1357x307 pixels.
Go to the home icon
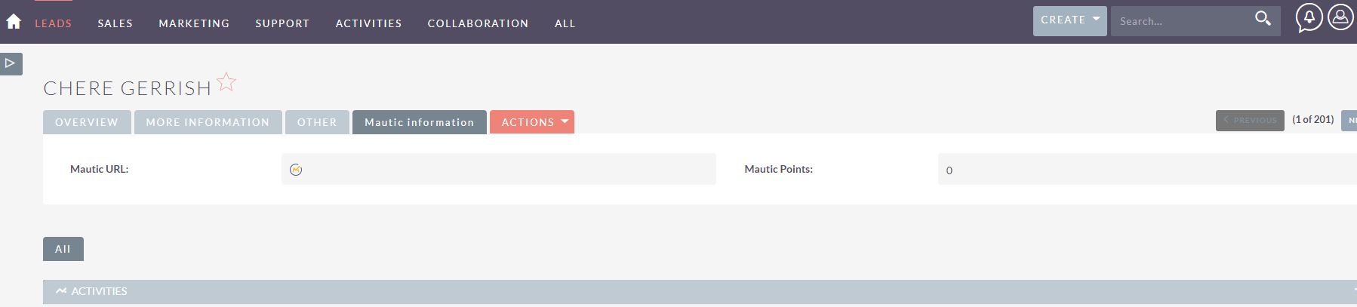click(14, 22)
